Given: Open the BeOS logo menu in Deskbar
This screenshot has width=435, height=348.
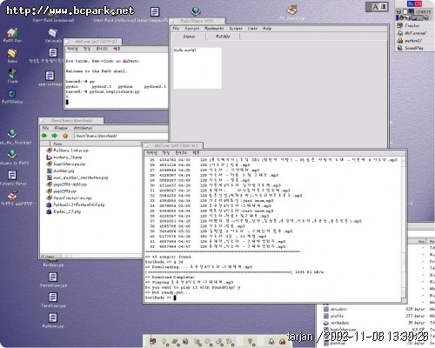Looking at the screenshot, I should coord(414,3).
